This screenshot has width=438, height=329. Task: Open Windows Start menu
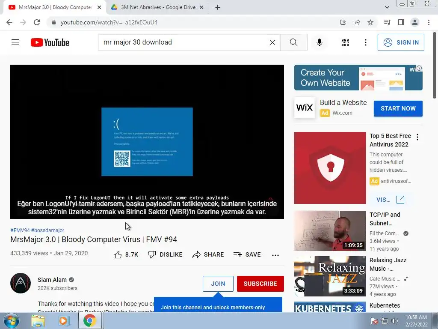point(11,320)
